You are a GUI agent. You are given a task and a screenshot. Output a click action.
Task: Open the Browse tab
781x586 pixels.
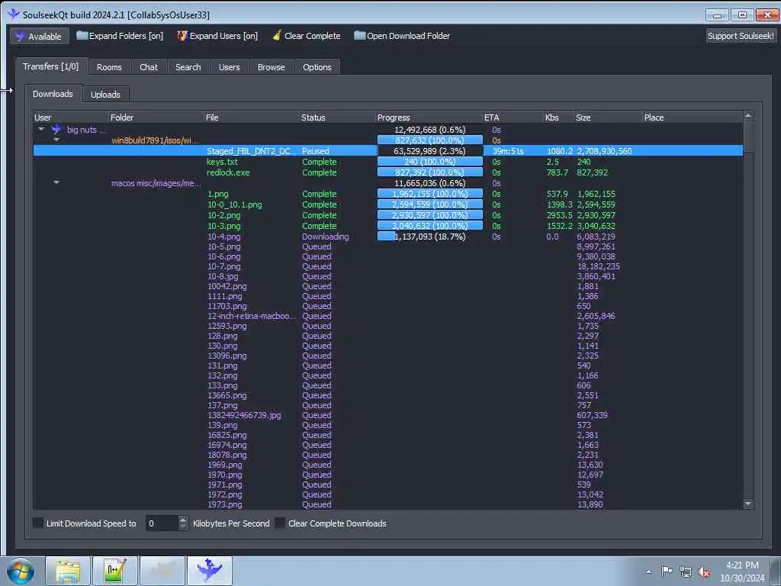pyautogui.click(x=271, y=67)
